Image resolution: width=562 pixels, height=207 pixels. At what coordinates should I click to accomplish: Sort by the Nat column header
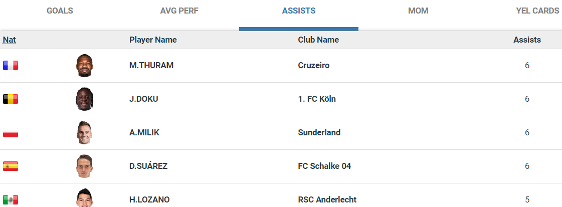click(9, 40)
